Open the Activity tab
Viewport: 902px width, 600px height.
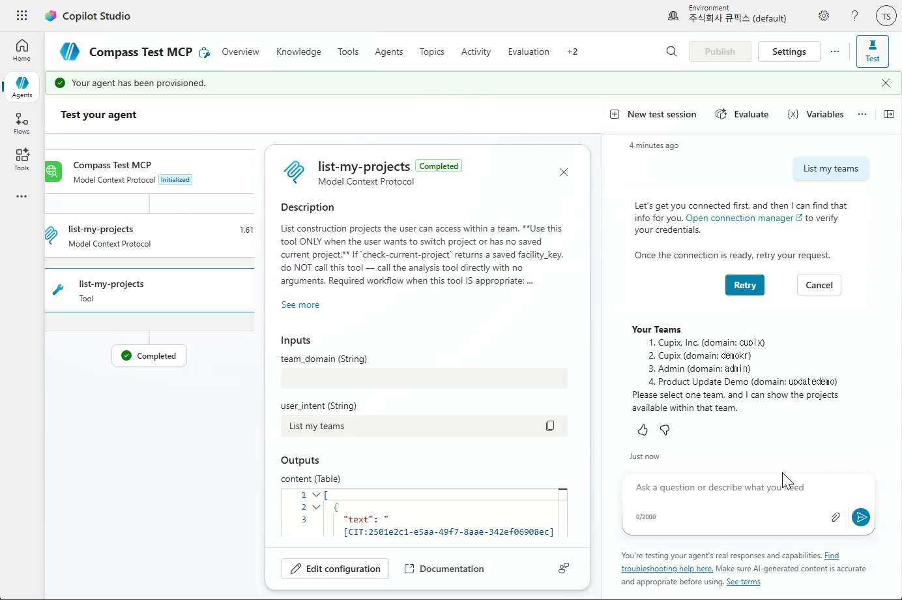click(476, 52)
